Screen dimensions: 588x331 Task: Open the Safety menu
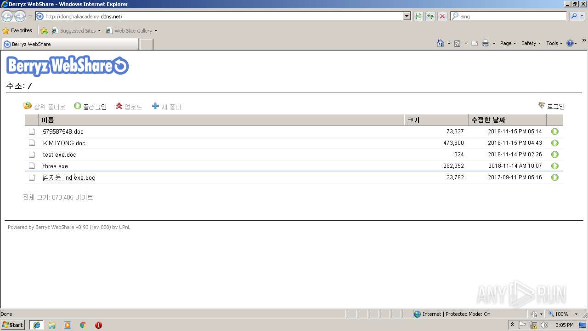click(x=531, y=43)
